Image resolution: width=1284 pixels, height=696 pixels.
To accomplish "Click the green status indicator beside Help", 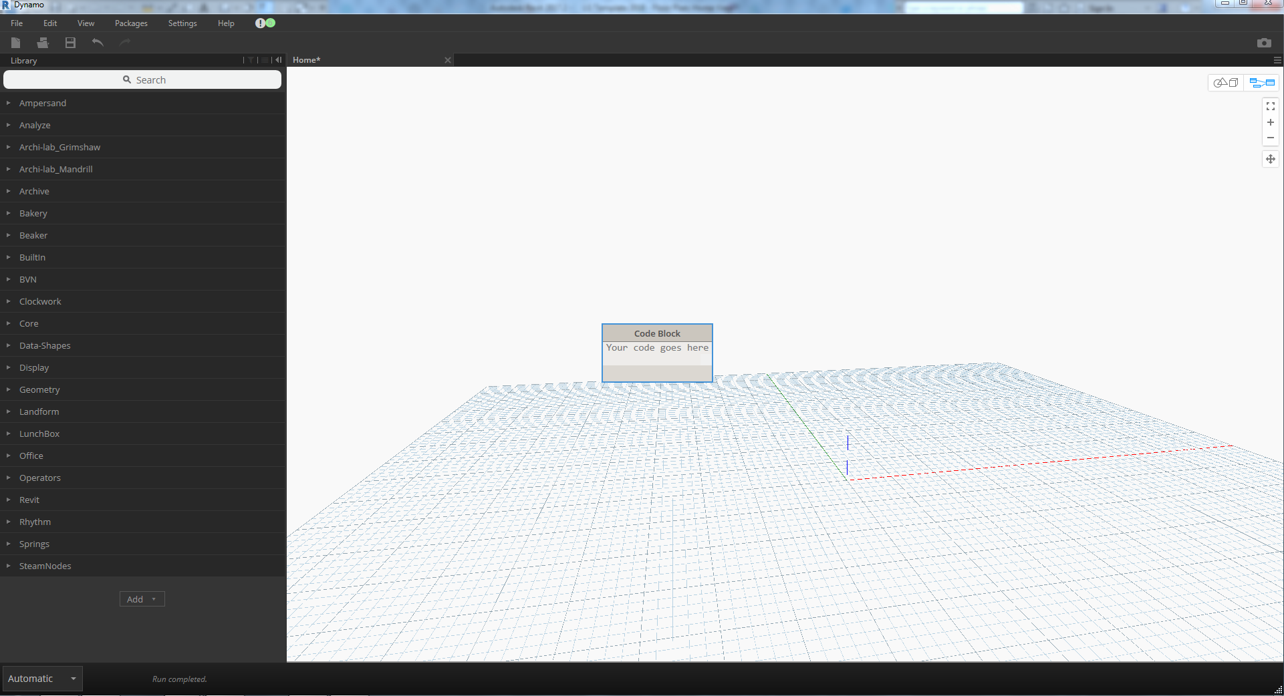I will 269,23.
